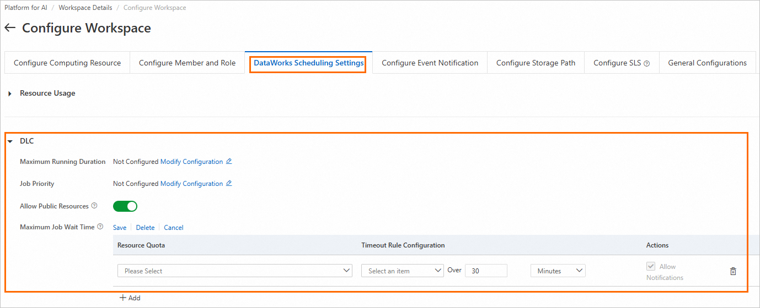
Task: Cancel the Maximum Job Wait Time edit
Action: click(174, 228)
